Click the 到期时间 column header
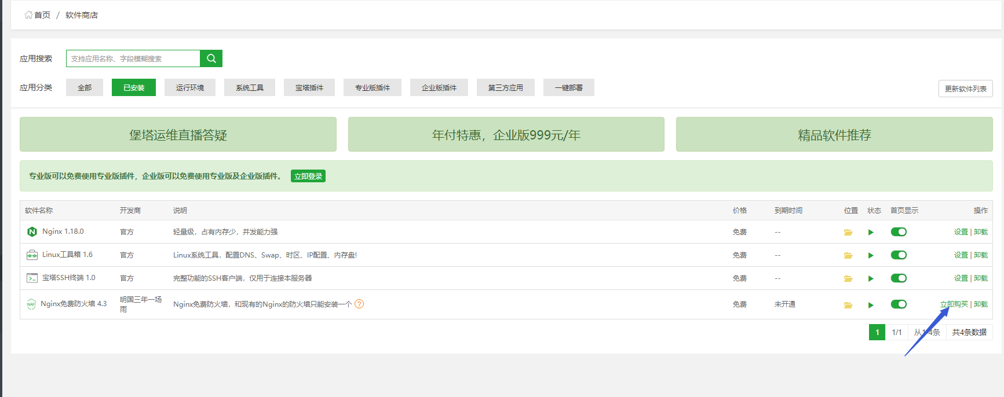Viewport: 1004px width, 397px height. click(x=788, y=211)
